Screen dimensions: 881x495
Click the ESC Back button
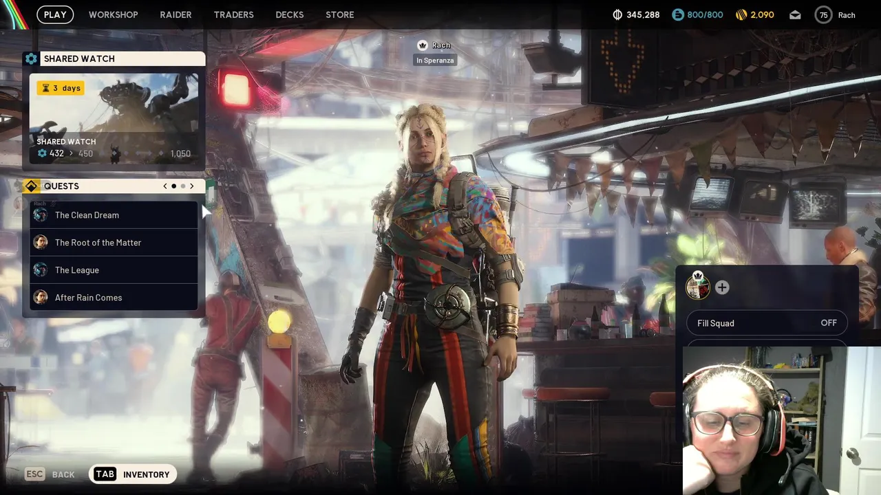(50, 474)
